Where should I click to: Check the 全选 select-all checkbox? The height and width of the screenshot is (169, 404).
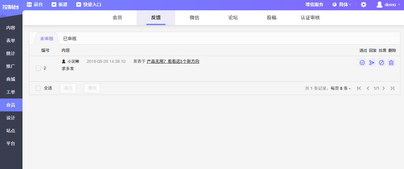pyautogui.click(x=38, y=88)
